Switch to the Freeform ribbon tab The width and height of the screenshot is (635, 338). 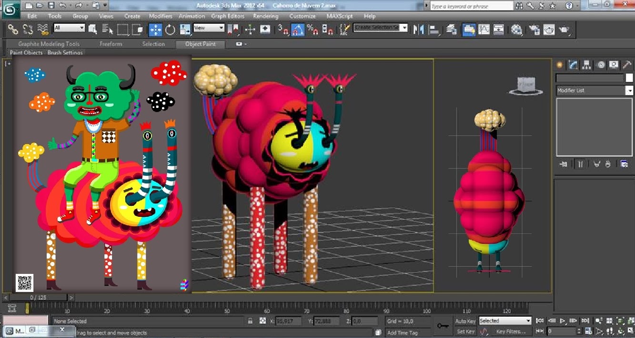(111, 44)
